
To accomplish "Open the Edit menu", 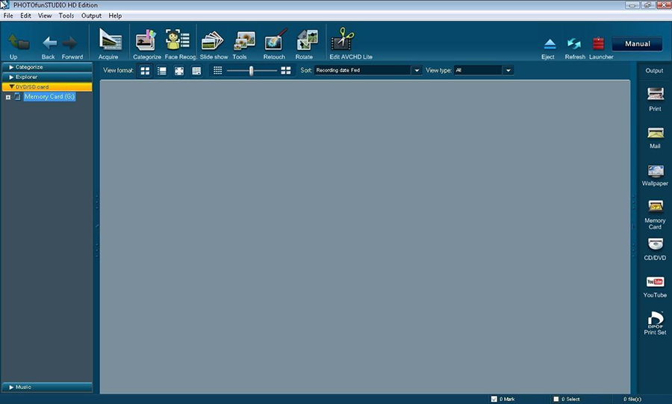I will 25,16.
